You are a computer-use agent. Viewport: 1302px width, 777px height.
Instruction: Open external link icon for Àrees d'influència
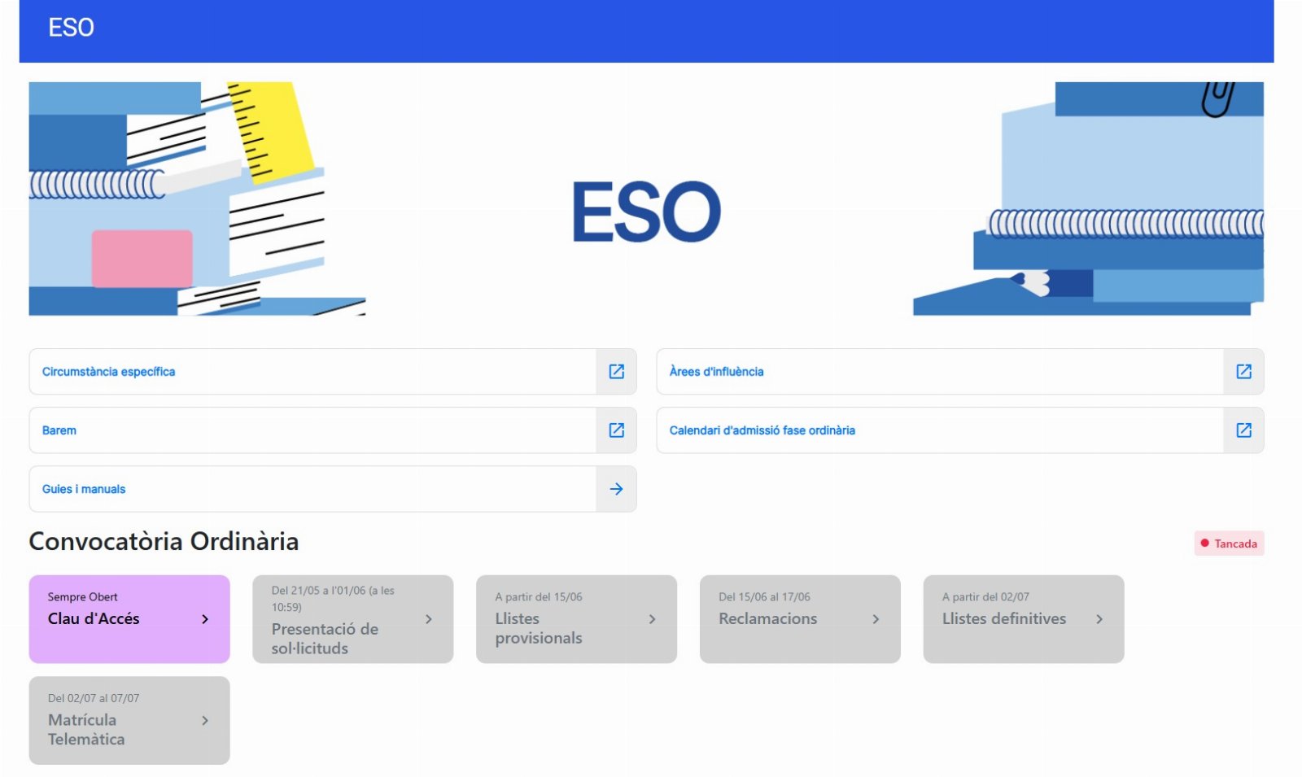pyautogui.click(x=1243, y=371)
